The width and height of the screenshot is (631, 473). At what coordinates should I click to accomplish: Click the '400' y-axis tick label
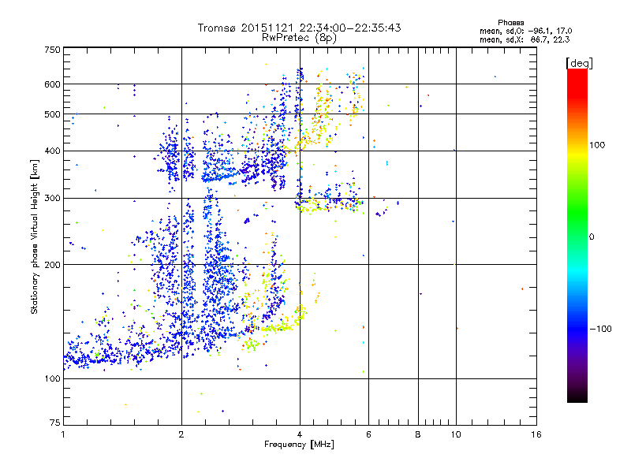click(x=52, y=151)
